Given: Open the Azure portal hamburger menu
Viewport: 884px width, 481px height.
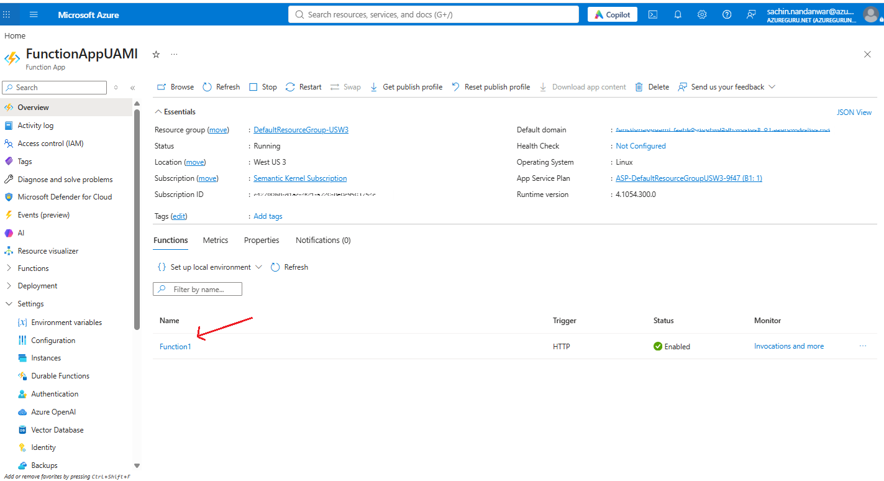Looking at the screenshot, I should point(34,14).
